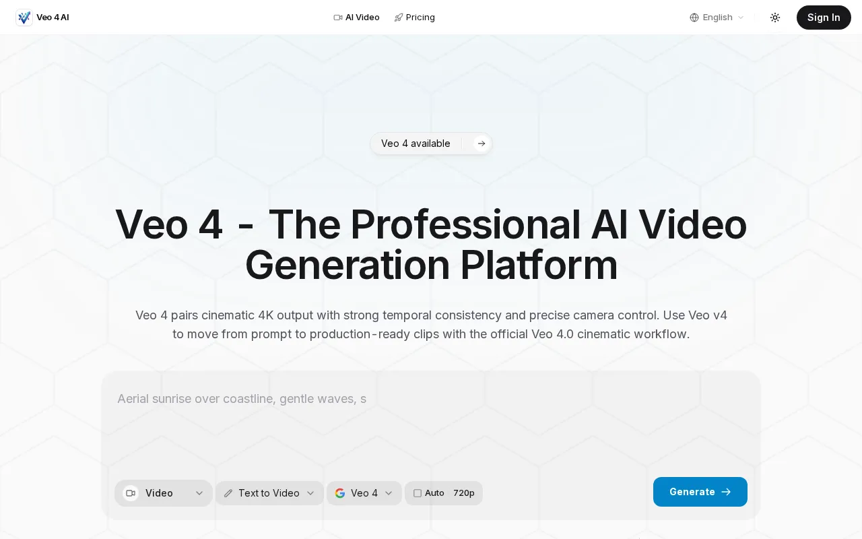Click the chevron in the Video selector
Image resolution: width=862 pixels, height=539 pixels.
pyautogui.click(x=199, y=493)
